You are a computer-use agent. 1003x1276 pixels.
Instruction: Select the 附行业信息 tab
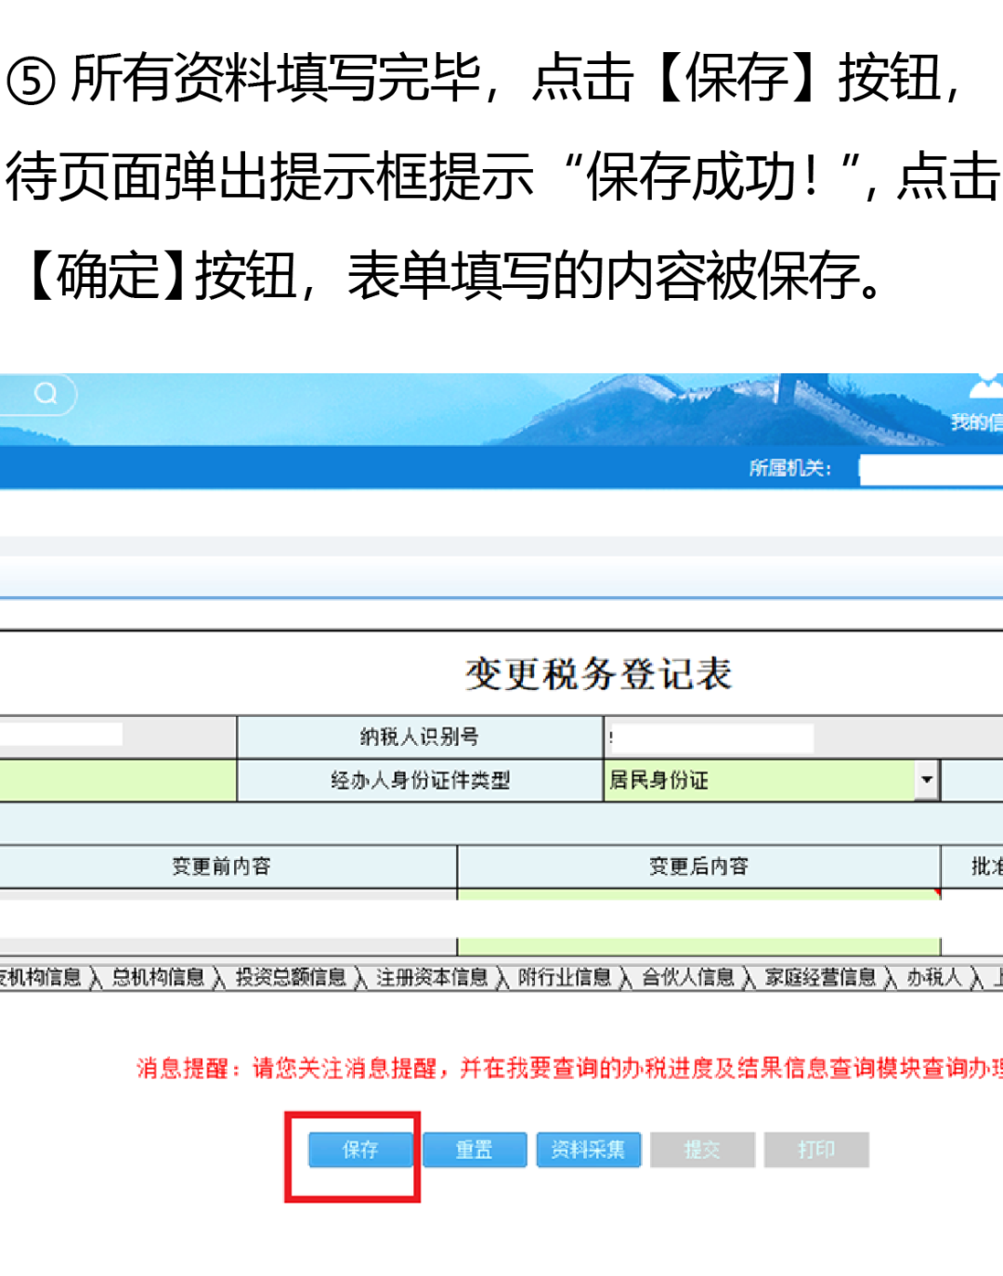564,977
